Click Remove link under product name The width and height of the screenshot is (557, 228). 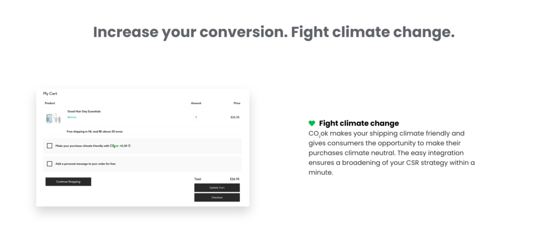(72, 117)
